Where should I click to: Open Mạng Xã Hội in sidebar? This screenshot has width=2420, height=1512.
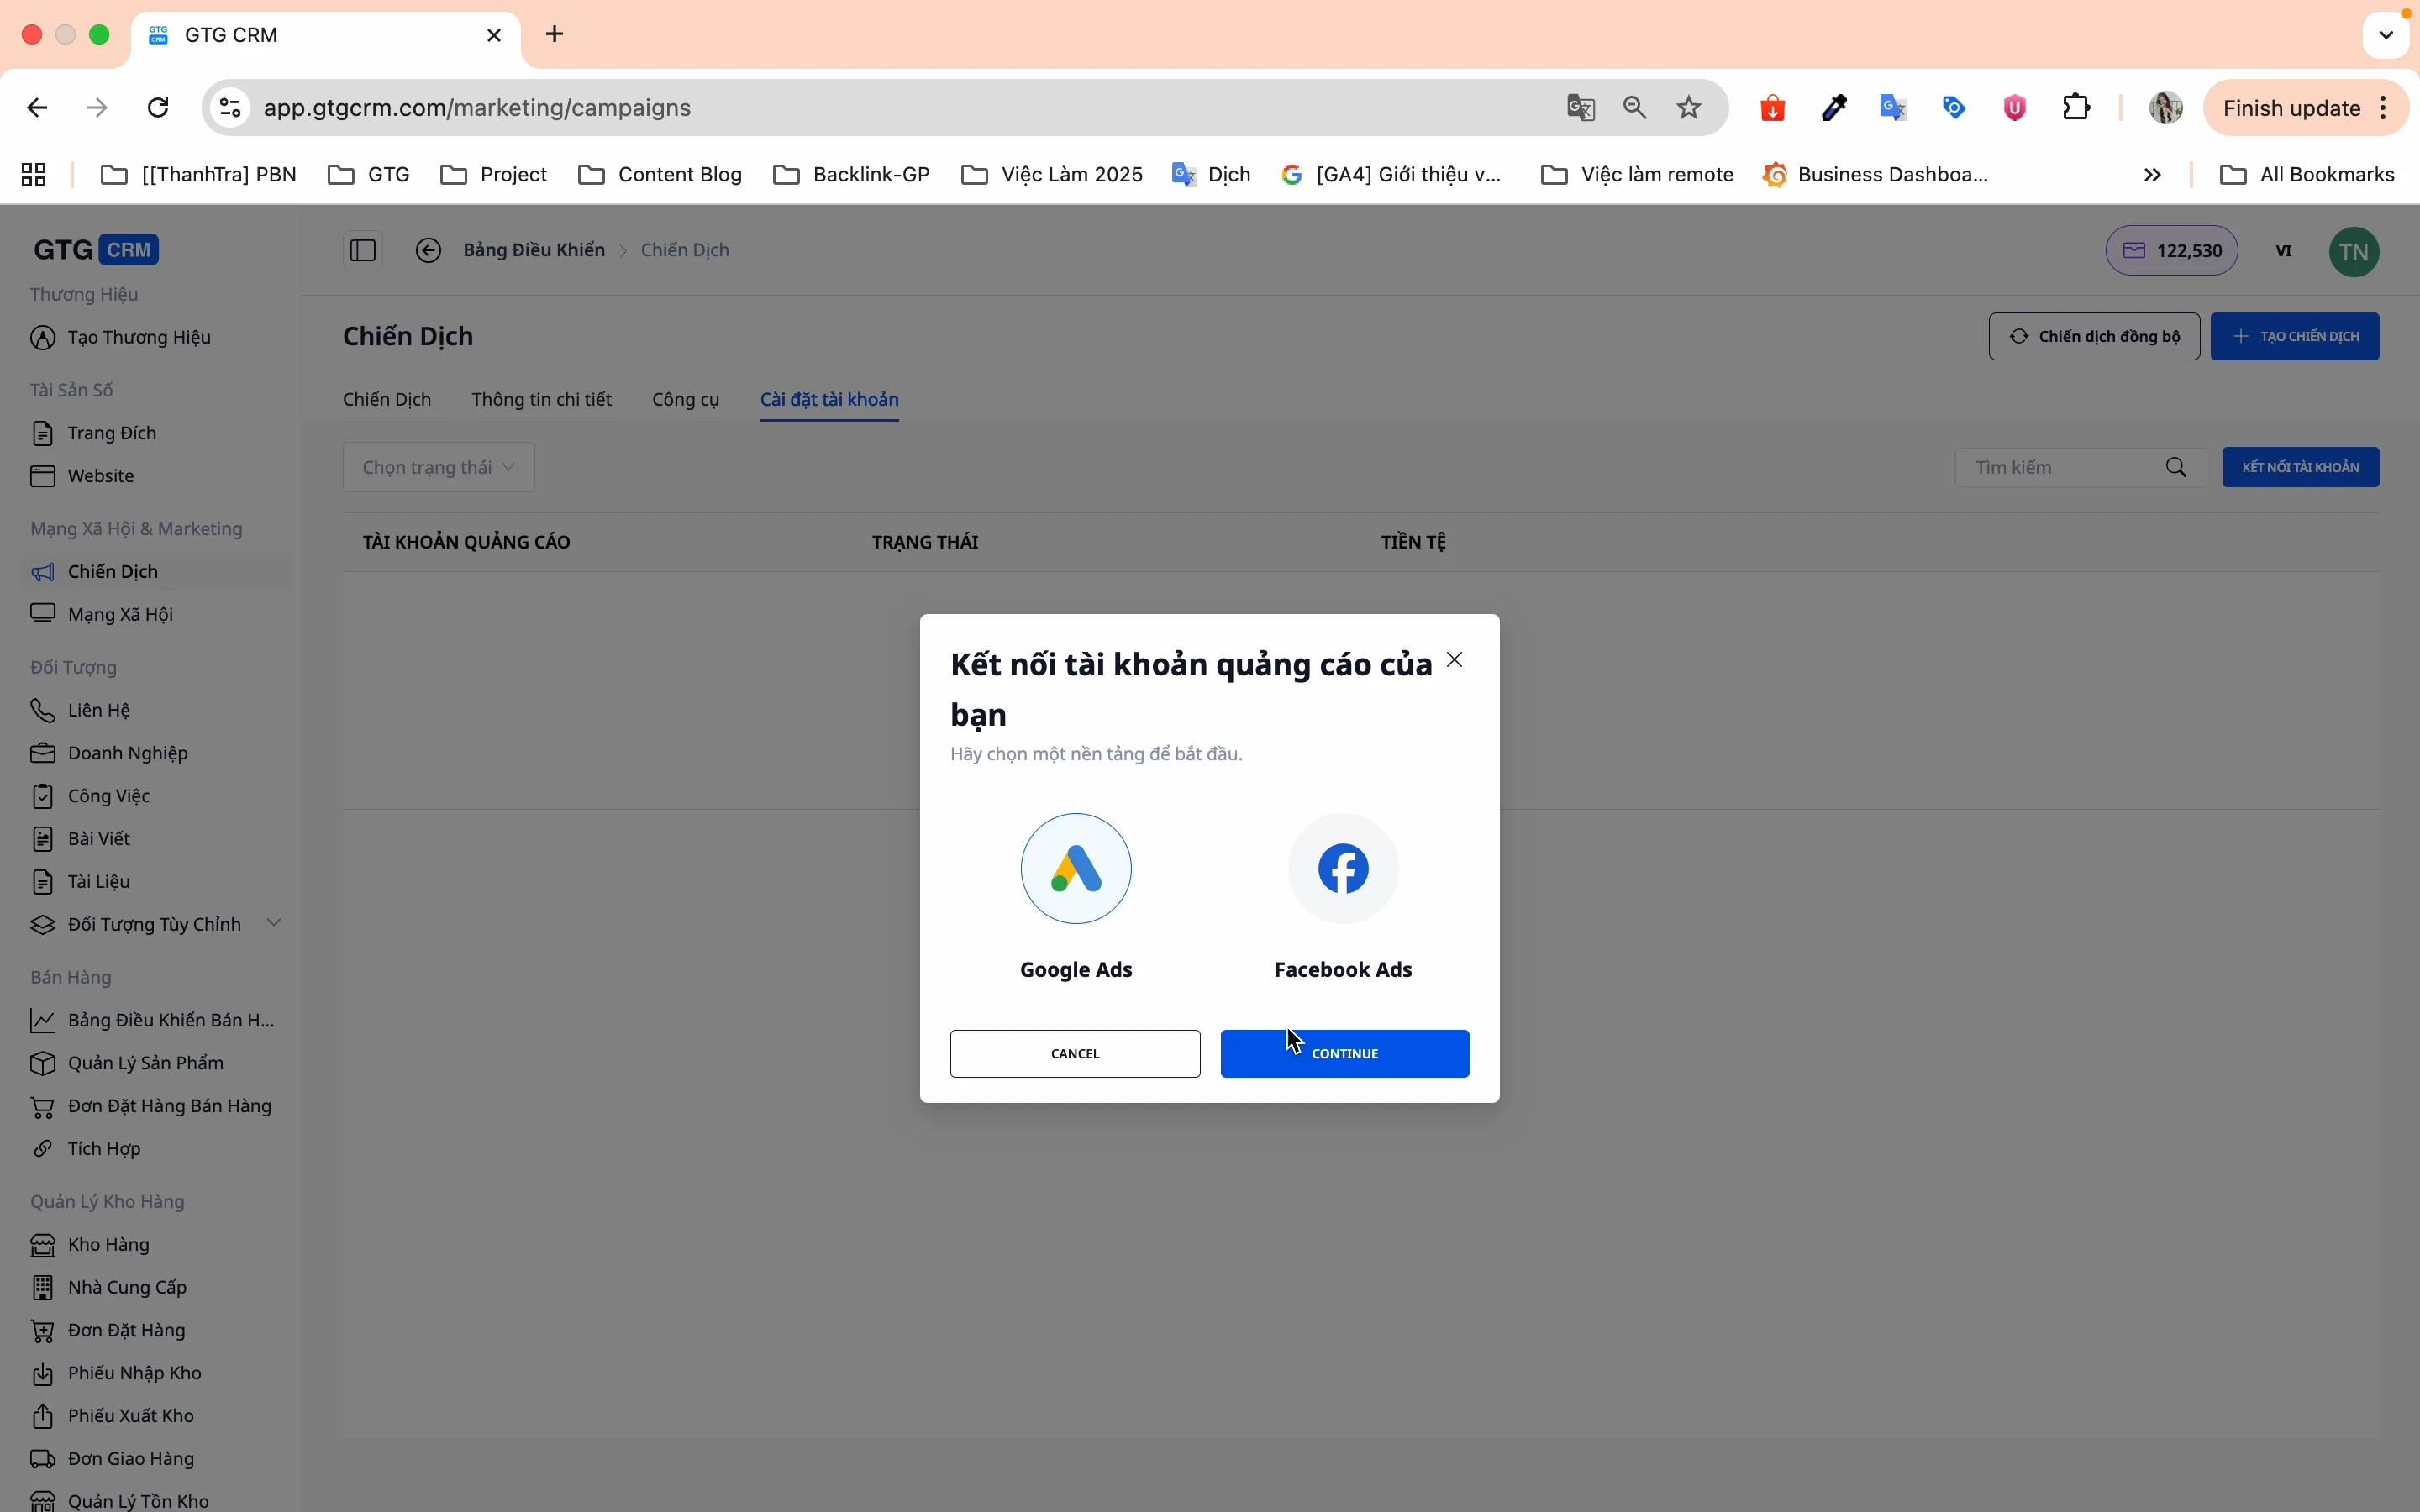pos(120,614)
